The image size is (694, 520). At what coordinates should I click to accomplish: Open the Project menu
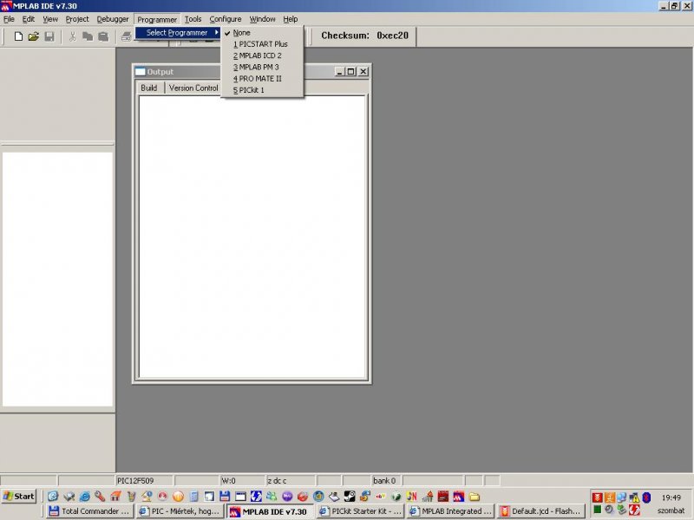77,19
